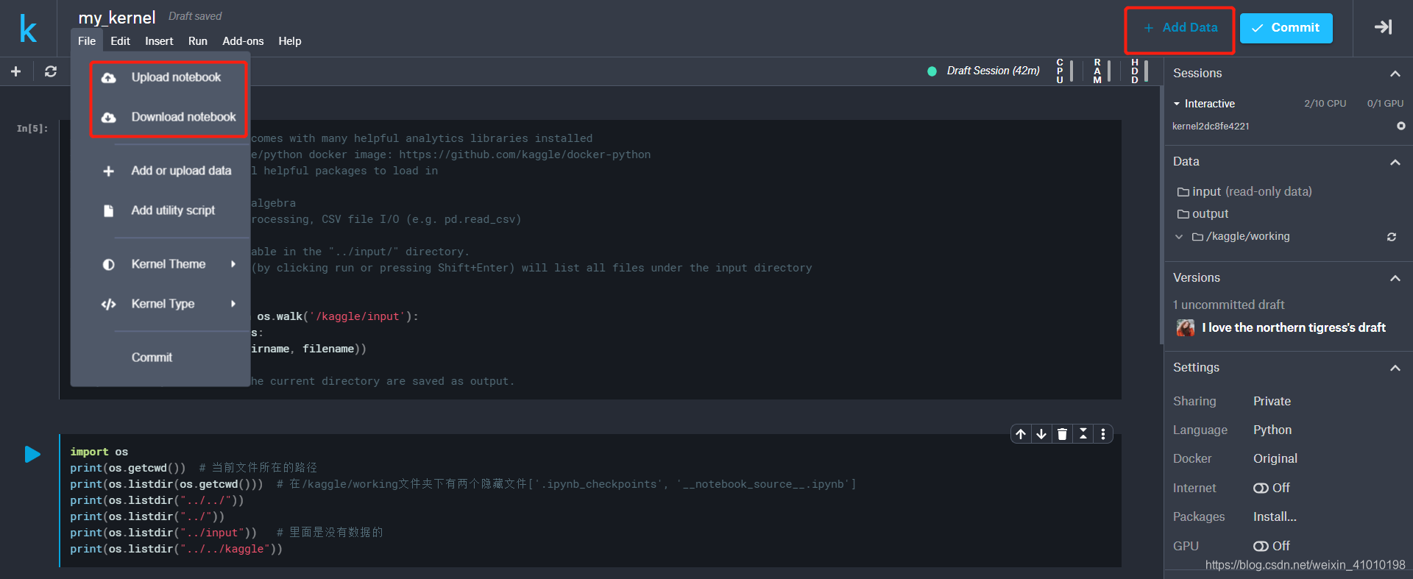
Task: Select the input (read-only data) folder label
Action: 1252,191
